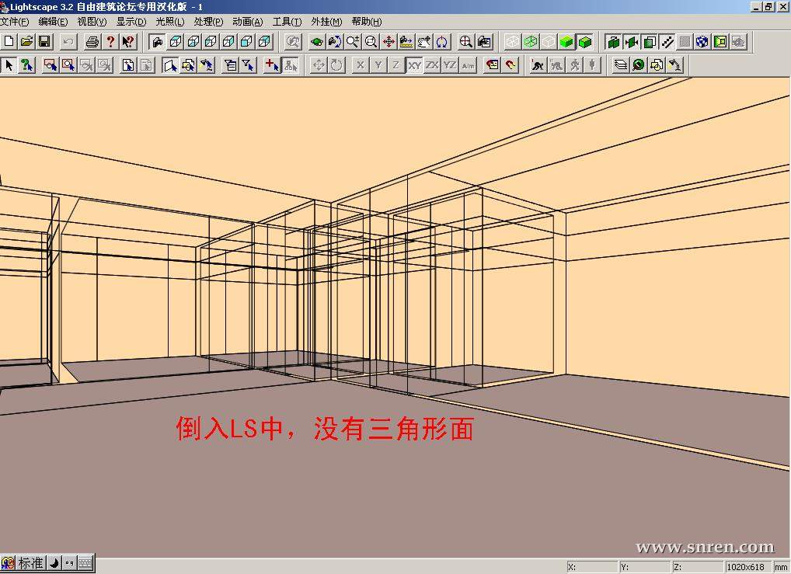Screen dimensions: 791x574
Task: Click the Aim constraint button
Action: tap(468, 65)
